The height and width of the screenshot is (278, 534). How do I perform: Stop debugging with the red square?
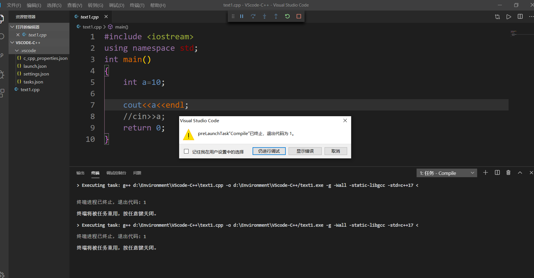[x=299, y=17]
